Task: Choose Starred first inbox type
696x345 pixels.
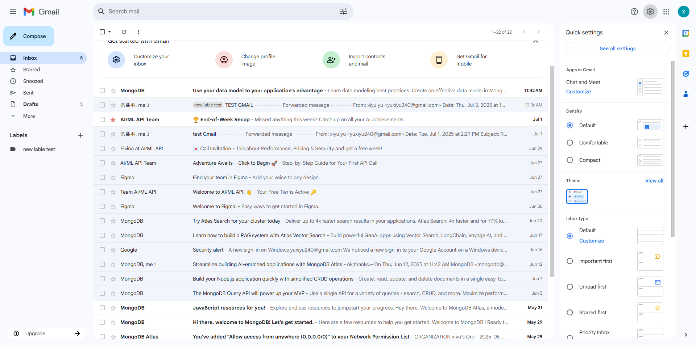Action: [x=570, y=312]
